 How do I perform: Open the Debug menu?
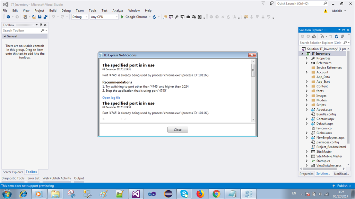click(x=66, y=11)
